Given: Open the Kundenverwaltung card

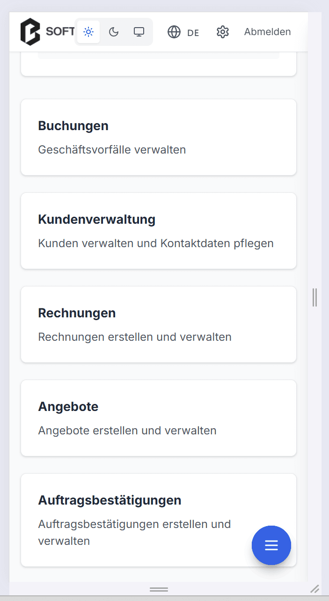Looking at the screenshot, I should click(159, 231).
